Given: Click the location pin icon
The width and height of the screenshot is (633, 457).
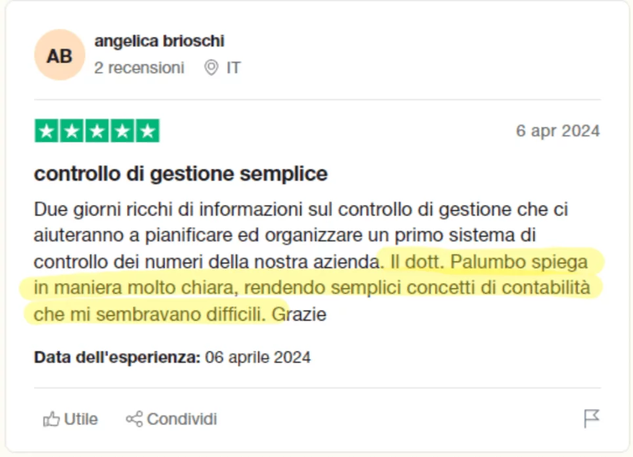Looking at the screenshot, I should point(211,68).
